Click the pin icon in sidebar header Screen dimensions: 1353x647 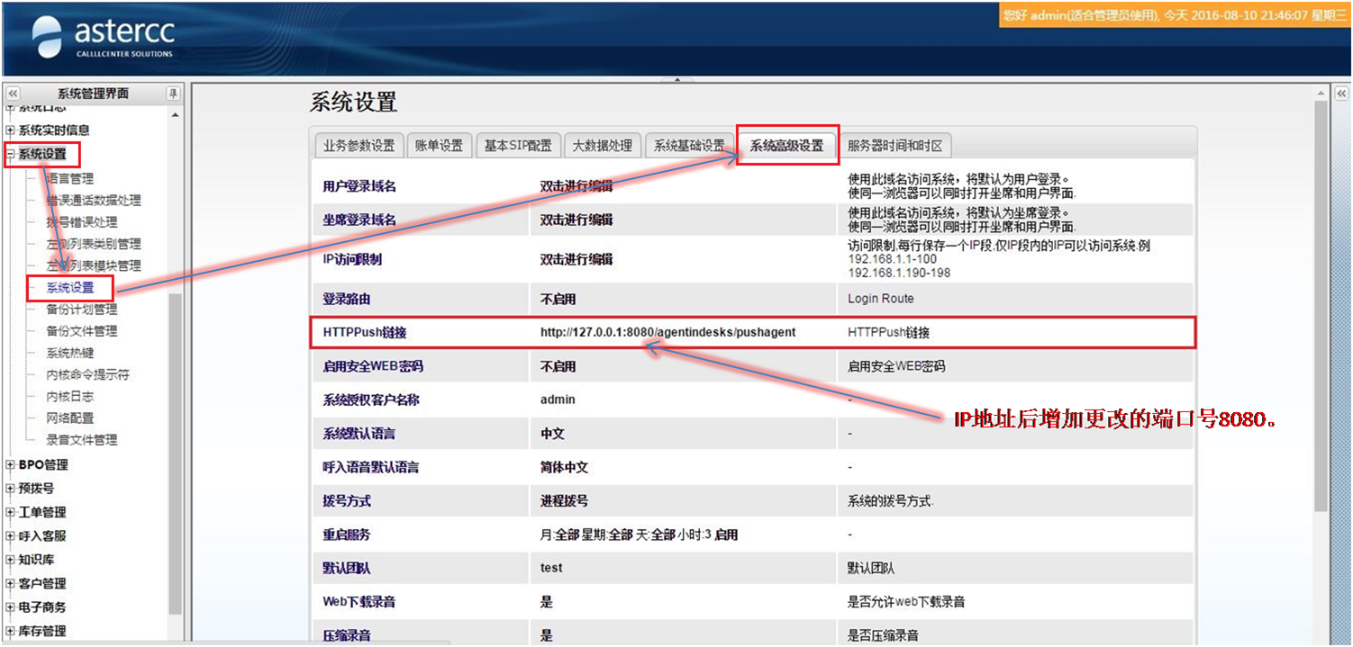click(173, 94)
